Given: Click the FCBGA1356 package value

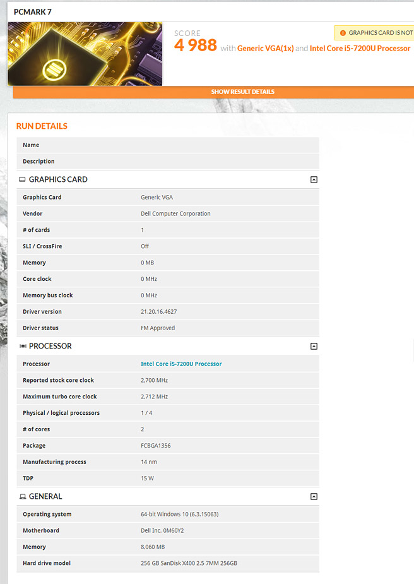Looking at the screenshot, I should (156, 446).
